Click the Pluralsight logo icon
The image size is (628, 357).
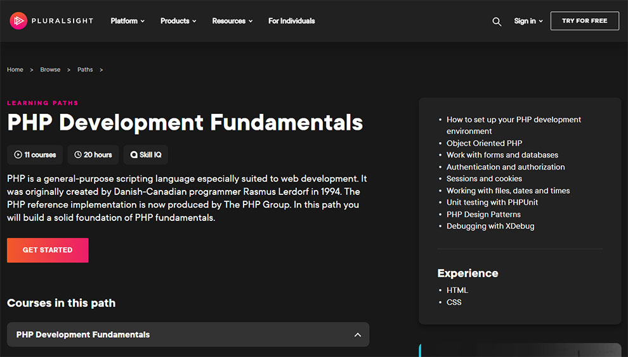point(18,21)
